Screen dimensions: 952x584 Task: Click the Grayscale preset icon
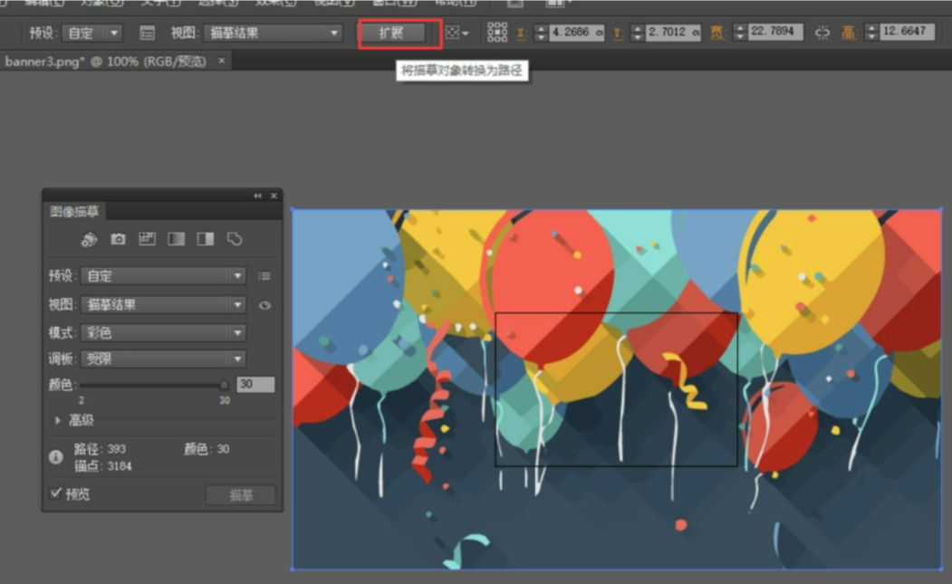pyautogui.click(x=176, y=239)
